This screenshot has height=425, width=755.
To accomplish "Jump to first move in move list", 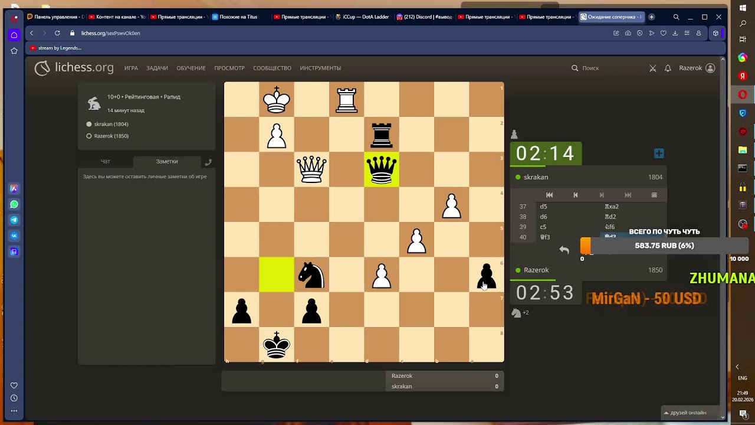I will 549,195.
